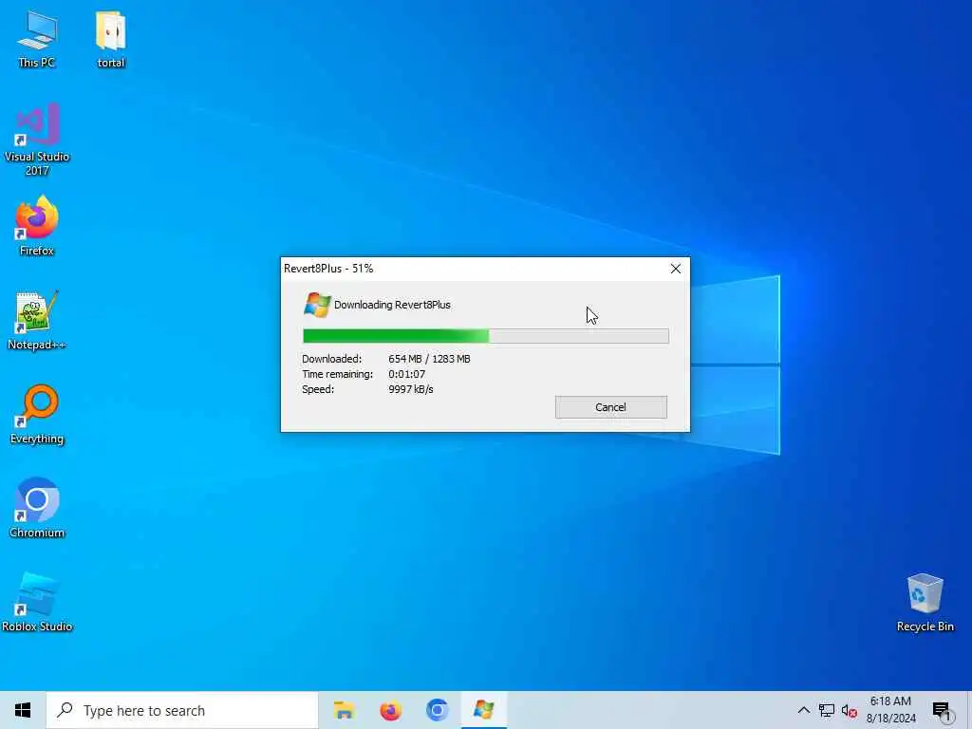Image resolution: width=972 pixels, height=729 pixels.
Task: Open Chromium from the taskbar
Action: [x=437, y=710]
